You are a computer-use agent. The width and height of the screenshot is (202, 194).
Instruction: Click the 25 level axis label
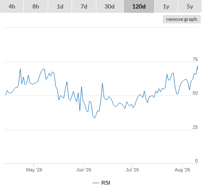point(195,127)
